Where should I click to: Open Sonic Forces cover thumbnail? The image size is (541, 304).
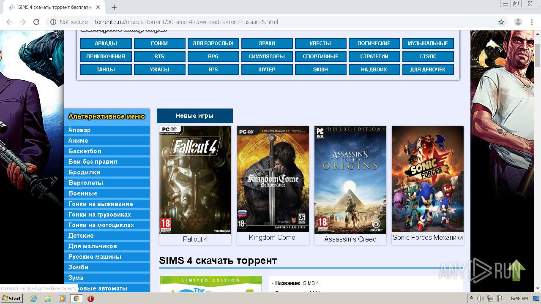[x=428, y=179]
